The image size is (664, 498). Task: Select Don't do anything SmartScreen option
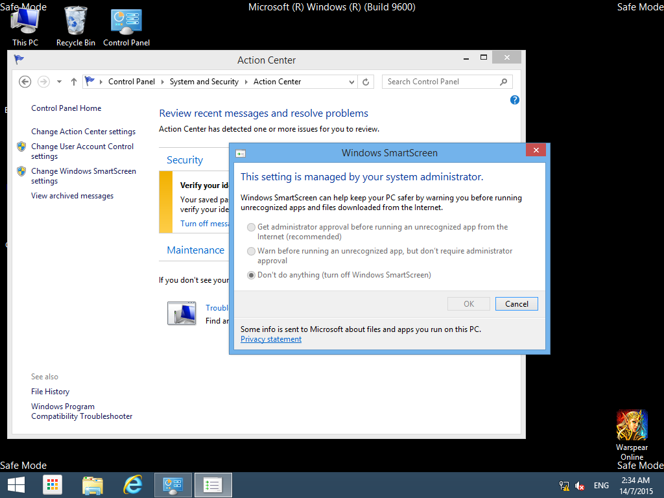click(x=251, y=275)
